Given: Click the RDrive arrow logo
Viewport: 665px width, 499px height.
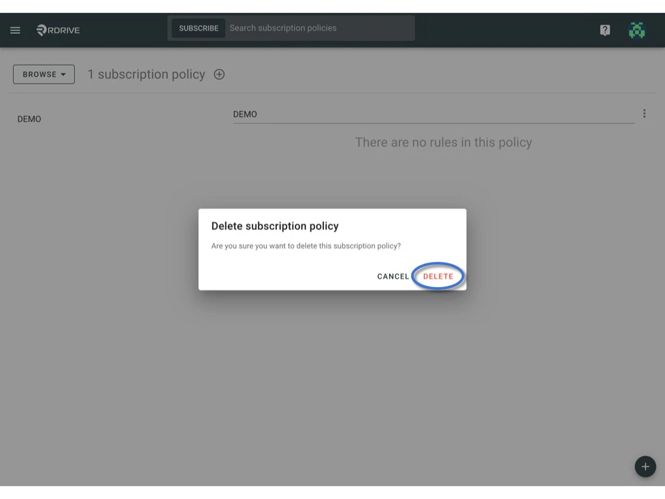Looking at the screenshot, I should 43,29.
